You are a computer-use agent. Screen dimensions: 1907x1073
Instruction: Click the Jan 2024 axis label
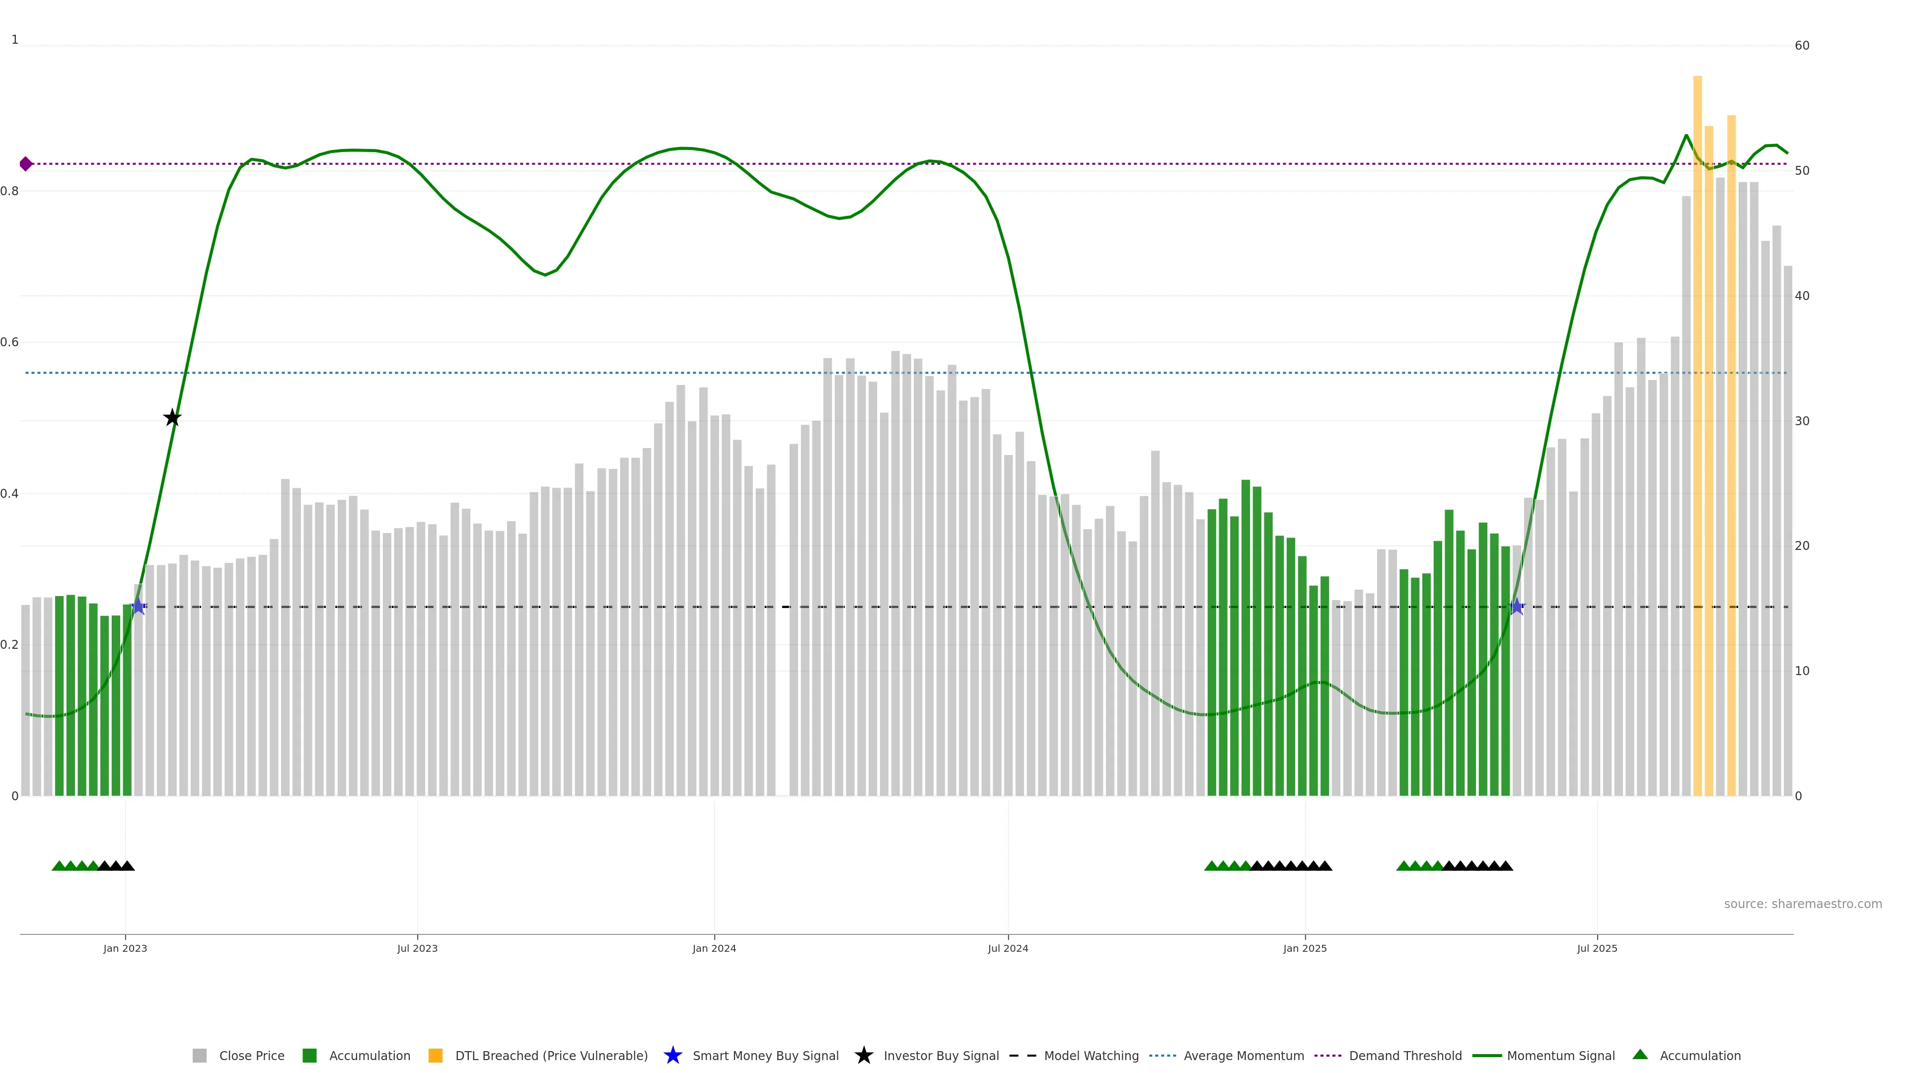tap(714, 948)
